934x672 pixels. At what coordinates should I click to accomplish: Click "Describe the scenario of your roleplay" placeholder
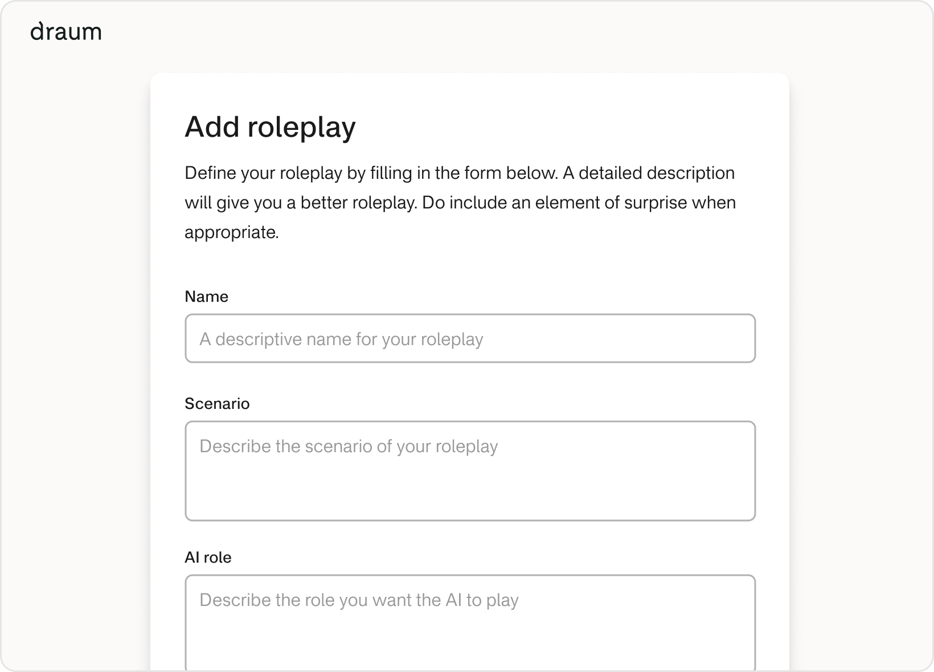point(349,446)
